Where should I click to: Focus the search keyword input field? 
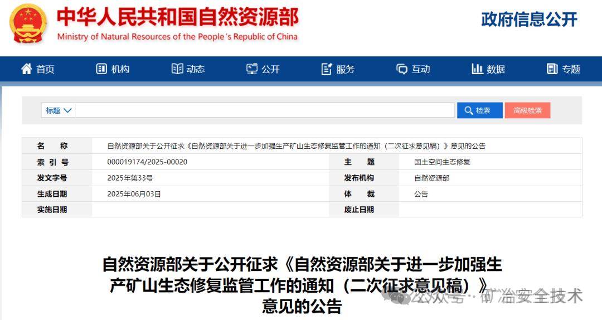tap(265, 110)
